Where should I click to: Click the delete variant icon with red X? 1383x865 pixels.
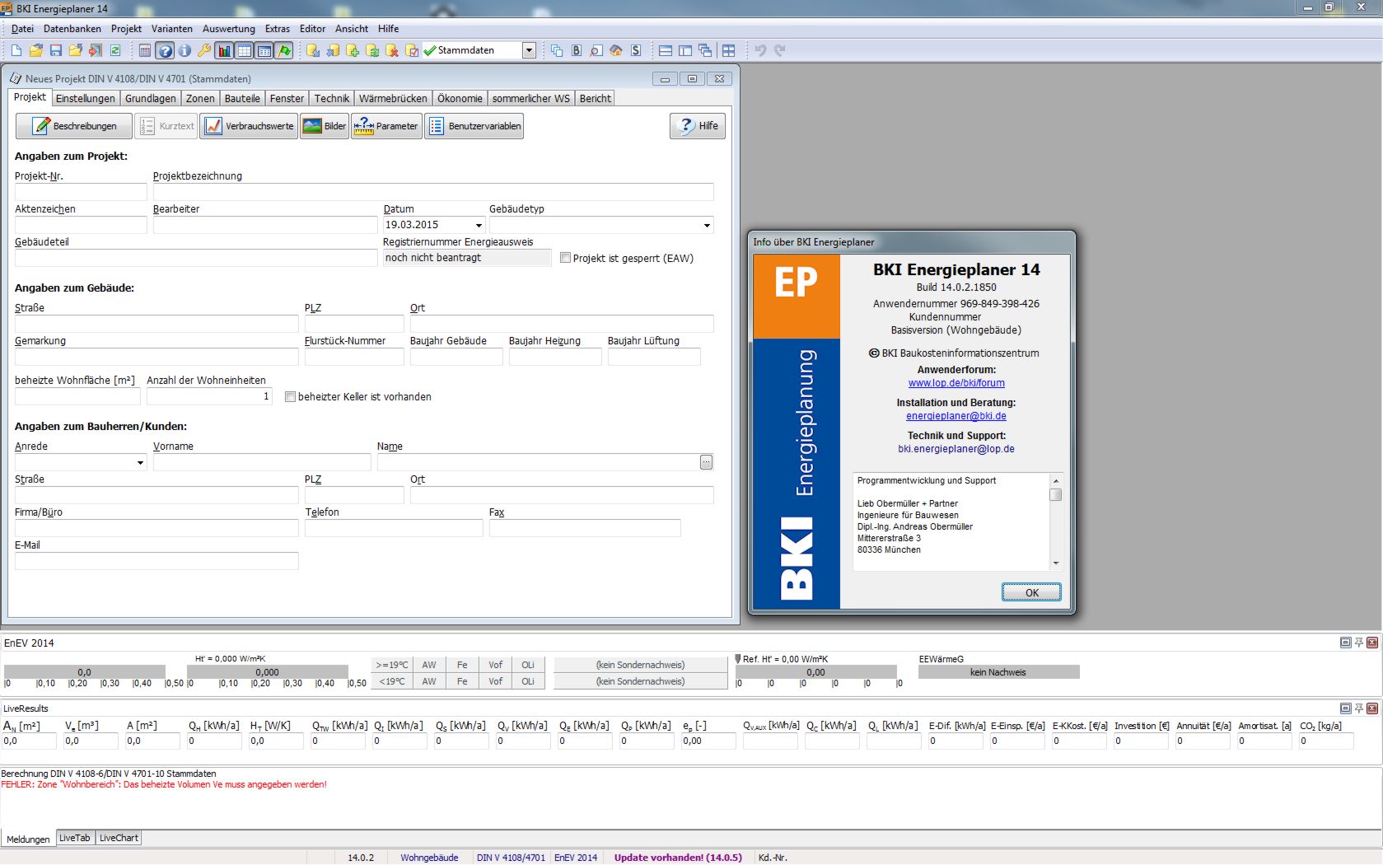[x=392, y=50]
